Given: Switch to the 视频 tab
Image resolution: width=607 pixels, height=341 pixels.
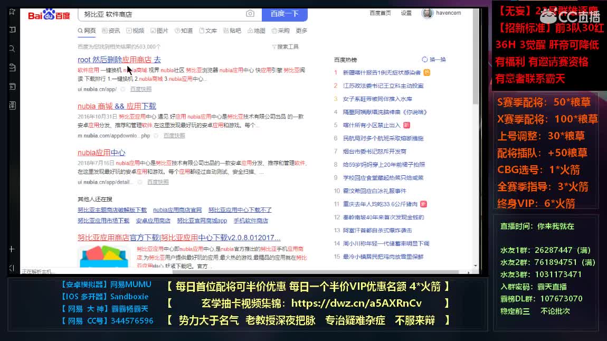Looking at the screenshot, I should (135, 31).
